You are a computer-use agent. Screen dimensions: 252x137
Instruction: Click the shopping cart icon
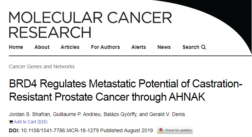point(11,122)
